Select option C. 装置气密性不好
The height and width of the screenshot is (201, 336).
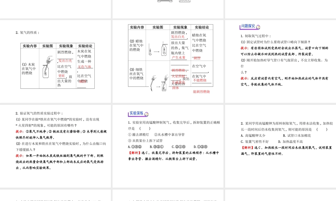(x=255, y=142)
